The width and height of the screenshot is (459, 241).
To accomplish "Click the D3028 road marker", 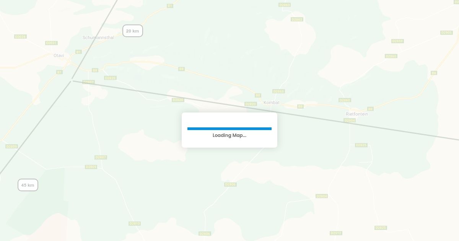I will 20,37.
